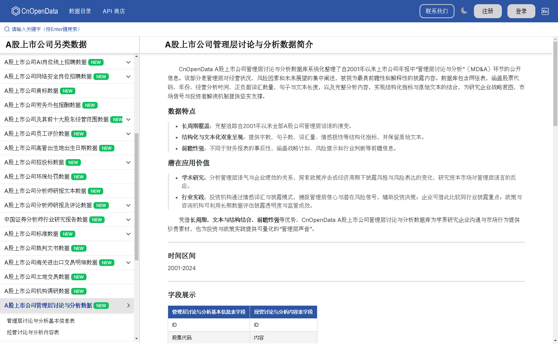Open API 商店 menu
Image resolution: width=558 pixels, height=349 pixels.
tap(114, 11)
